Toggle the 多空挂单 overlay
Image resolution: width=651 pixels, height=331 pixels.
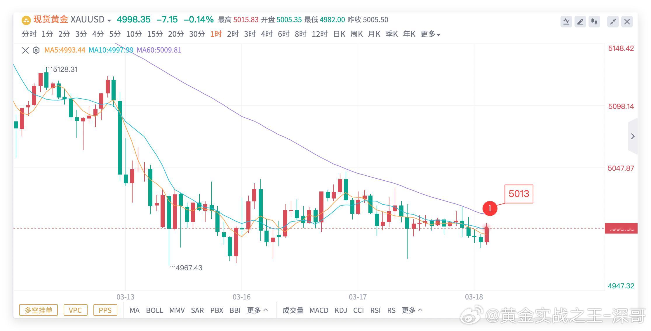(x=38, y=310)
